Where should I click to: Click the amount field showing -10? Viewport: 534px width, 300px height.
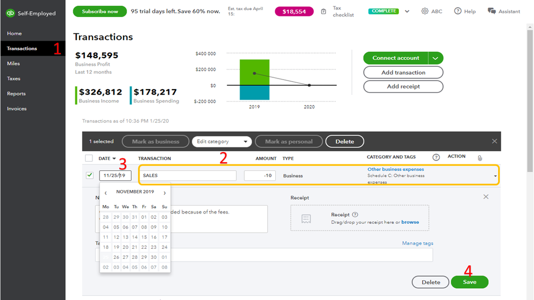259,176
